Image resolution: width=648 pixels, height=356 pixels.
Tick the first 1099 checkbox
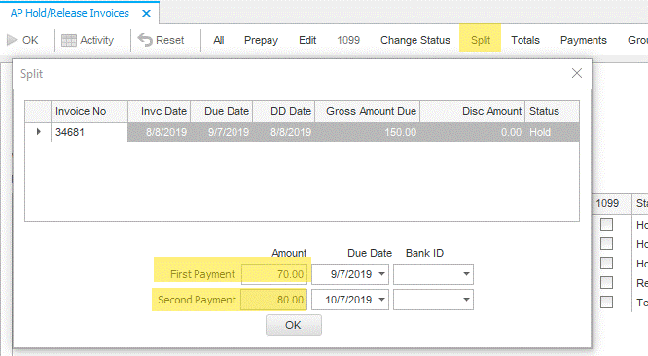tap(606, 225)
